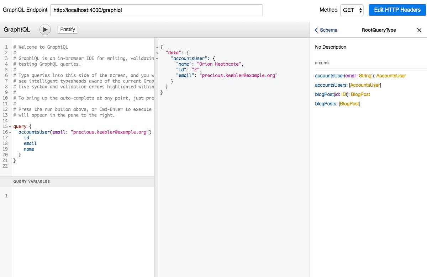Close the RootQueryType documentation panel

coord(419,30)
